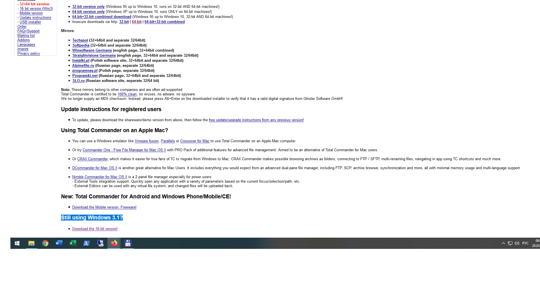Click the 32-bit version only link
Screen dimensions: 540x303
coord(88,7)
